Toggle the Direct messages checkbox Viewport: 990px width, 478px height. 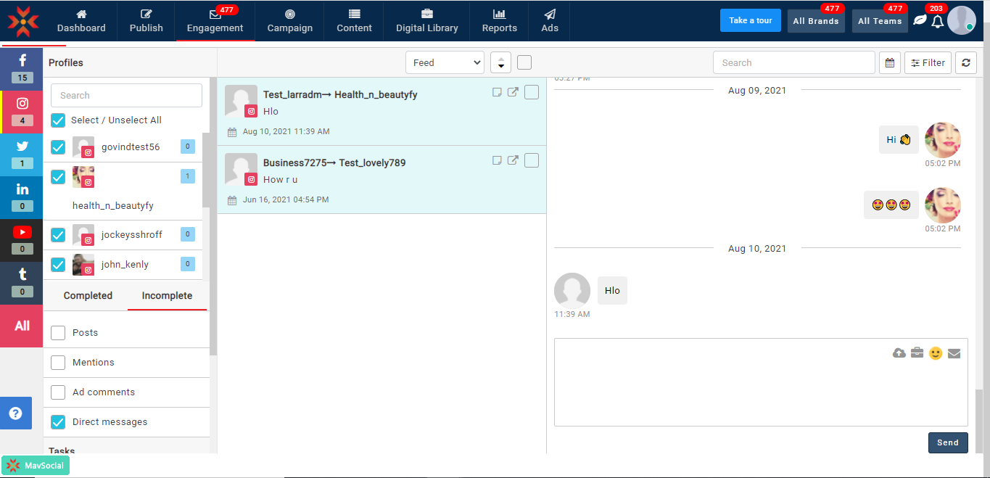click(x=58, y=422)
